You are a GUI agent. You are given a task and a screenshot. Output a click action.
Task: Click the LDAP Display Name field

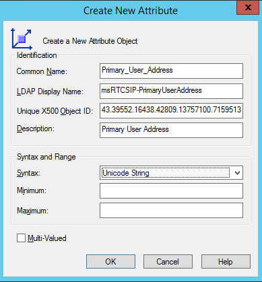171,91
